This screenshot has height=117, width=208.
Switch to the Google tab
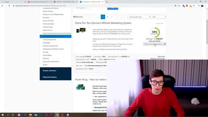point(13,2)
